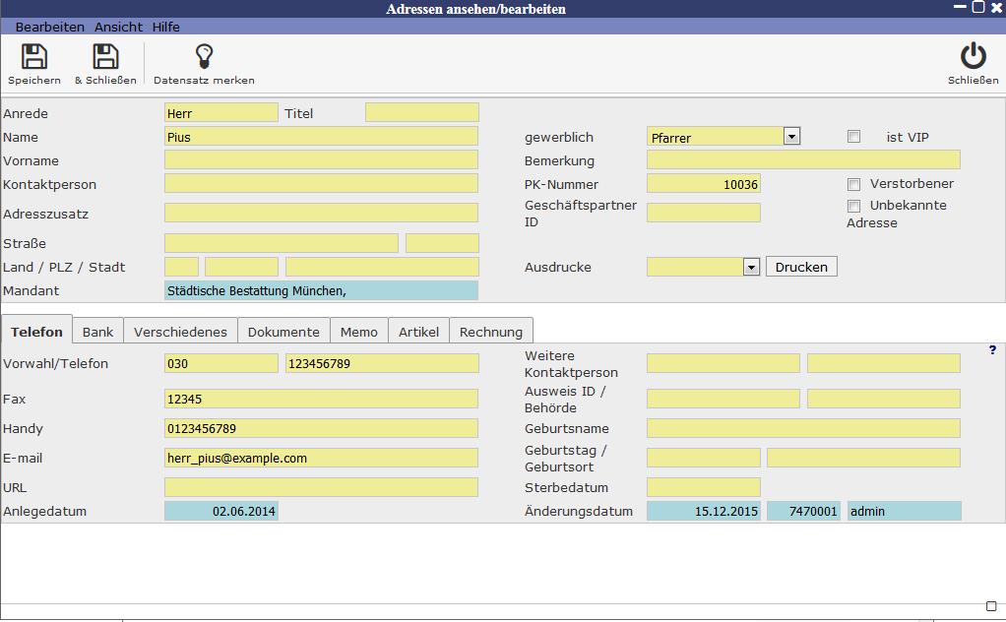Open the Ansicht menu
This screenshot has height=622, width=1006.
coord(118,27)
